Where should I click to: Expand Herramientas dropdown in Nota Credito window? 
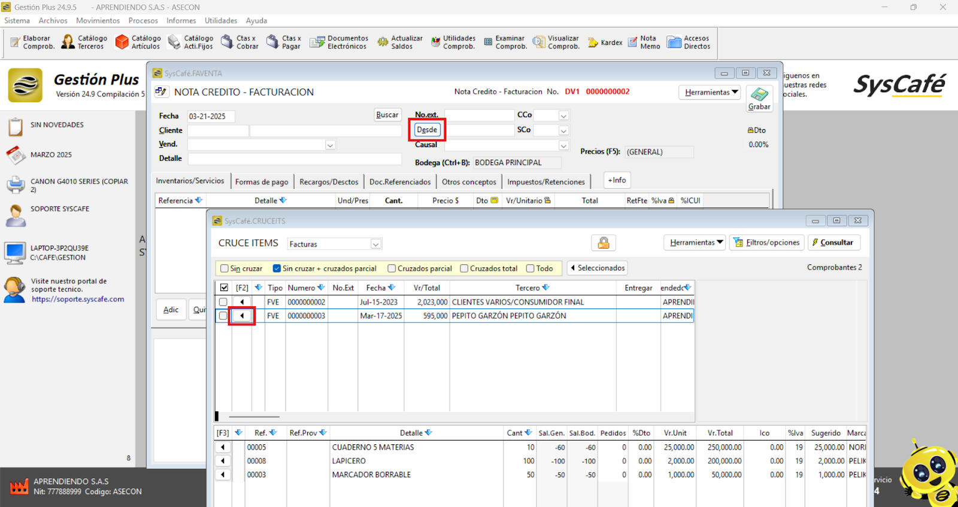[x=711, y=92]
